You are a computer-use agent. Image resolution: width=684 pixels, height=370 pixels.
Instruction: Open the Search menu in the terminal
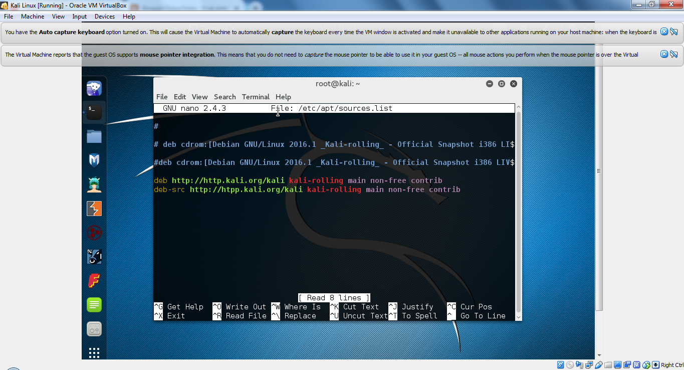tap(224, 97)
